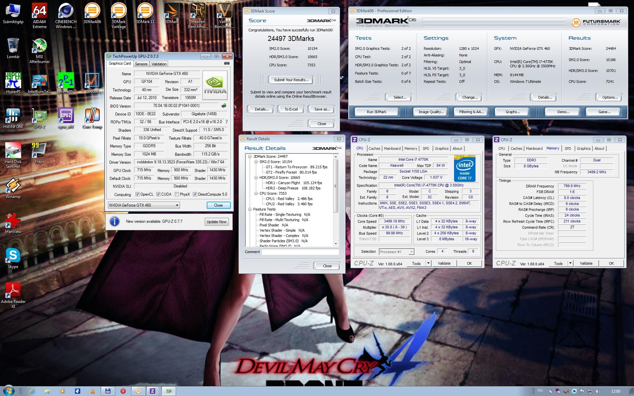The width and height of the screenshot is (634, 396).
Task: Click the BIOS save chip icon
Action: coord(224,106)
